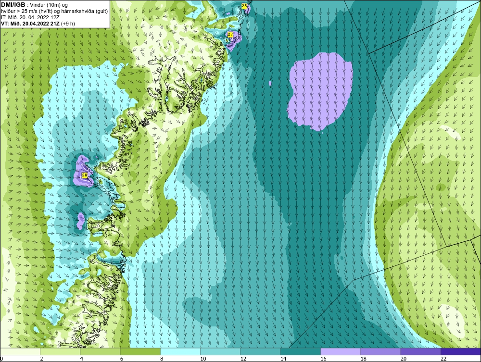Click the valid time 'VT: Mið. 20.04.2022 21Z'
This screenshot has height=362, width=481.
30,23
